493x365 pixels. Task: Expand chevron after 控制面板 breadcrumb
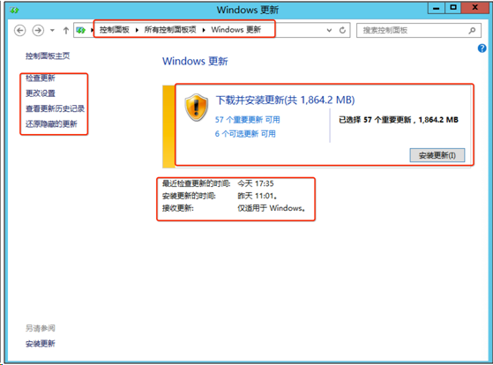coord(137,30)
